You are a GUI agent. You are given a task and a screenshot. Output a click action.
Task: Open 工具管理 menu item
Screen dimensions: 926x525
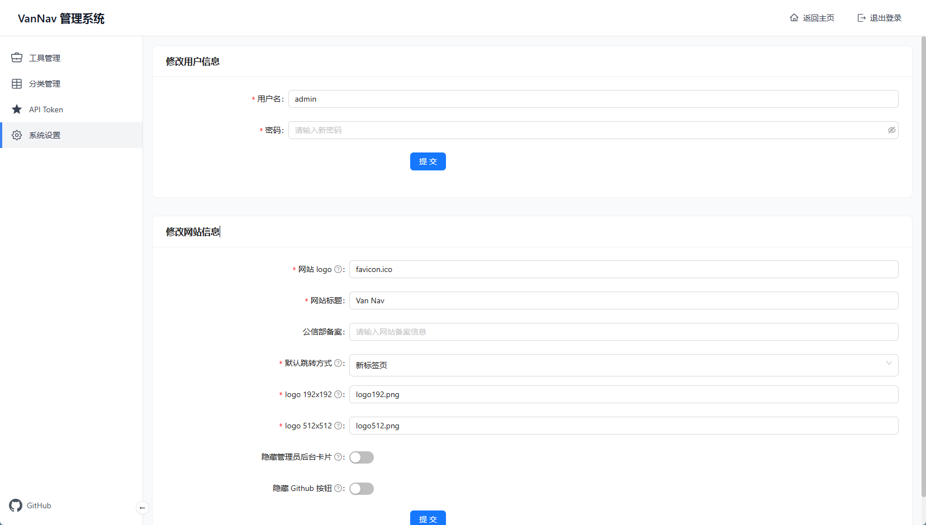click(72, 58)
